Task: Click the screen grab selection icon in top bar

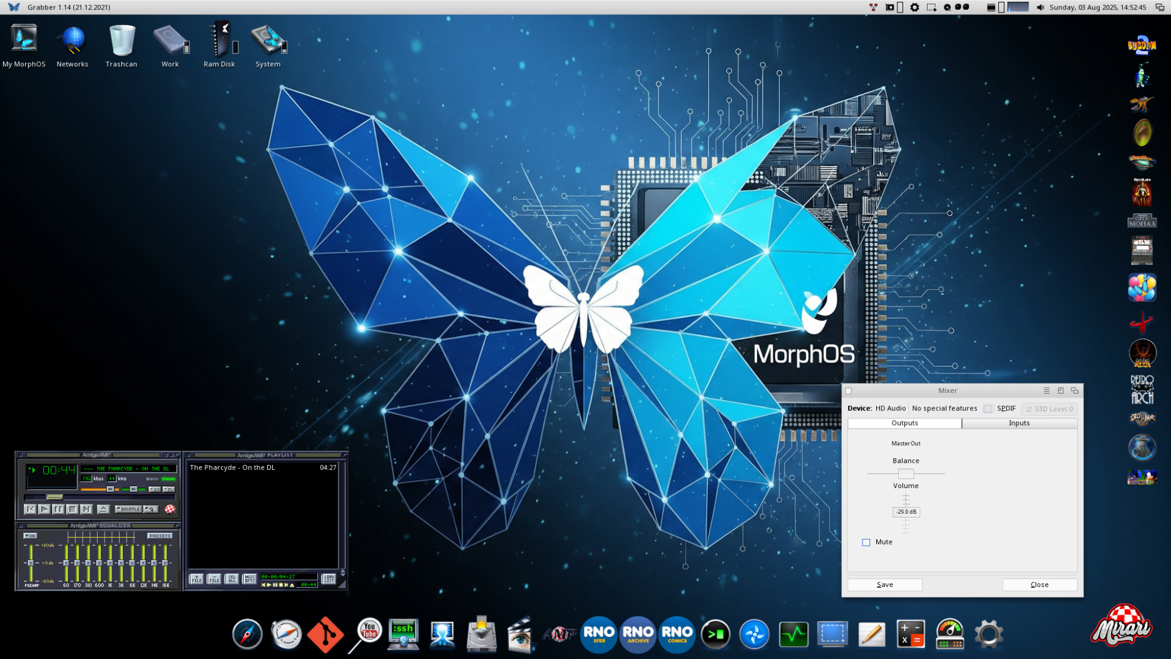Action: pos(931,7)
